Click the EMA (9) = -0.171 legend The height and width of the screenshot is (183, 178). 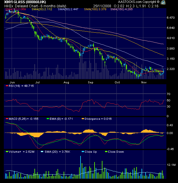pyautogui.click(x=61, y=119)
